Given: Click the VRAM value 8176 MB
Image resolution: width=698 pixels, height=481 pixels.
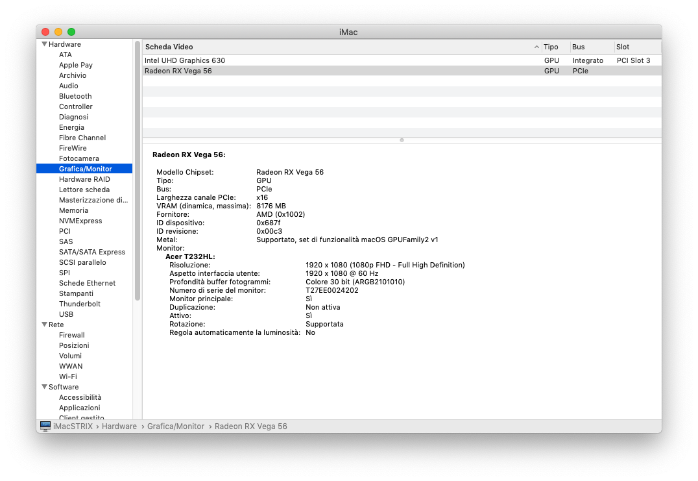Looking at the screenshot, I should 271,206.
